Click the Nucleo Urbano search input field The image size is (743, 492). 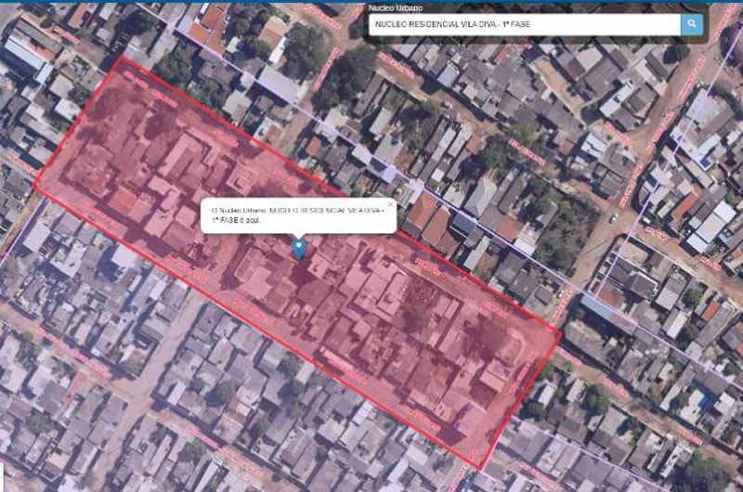pyautogui.click(x=525, y=24)
